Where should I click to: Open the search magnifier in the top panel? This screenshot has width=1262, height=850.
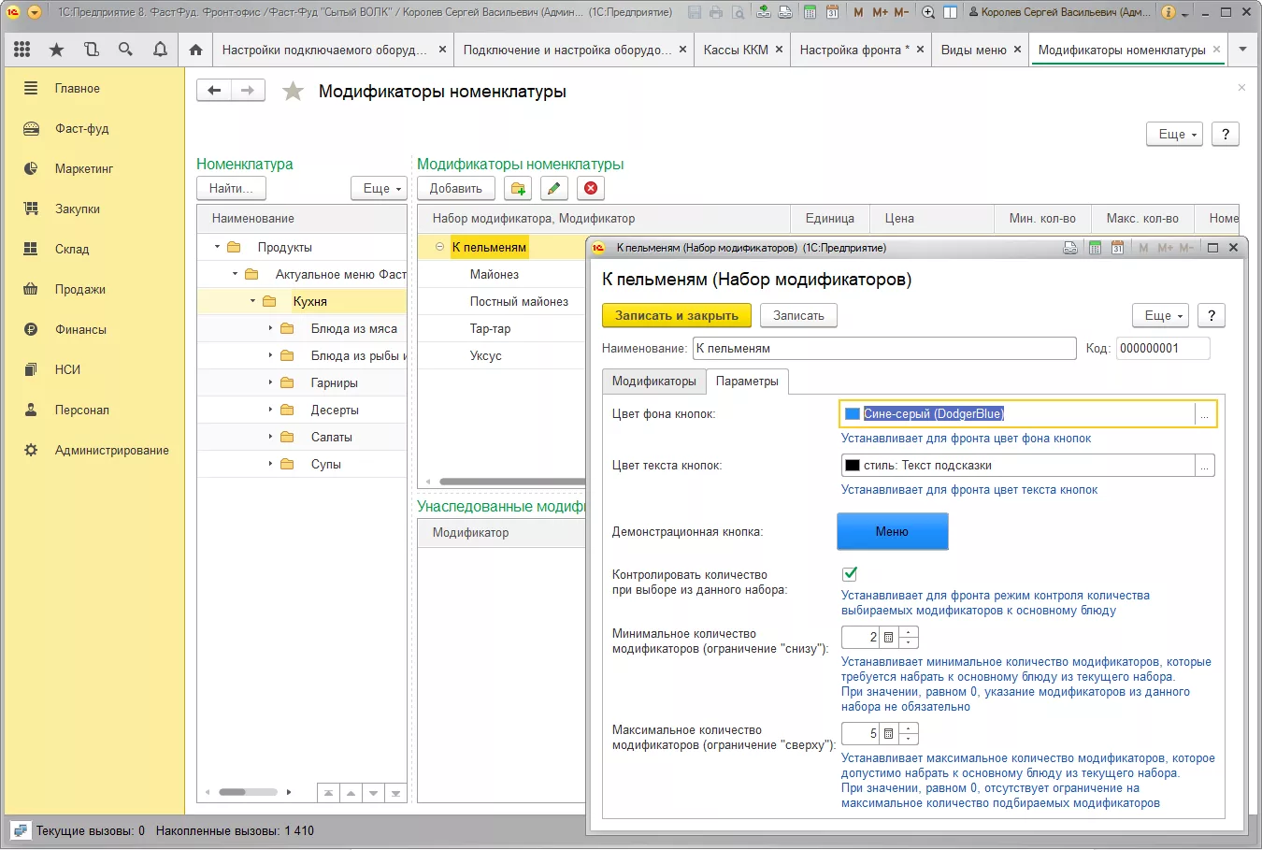[x=125, y=50]
